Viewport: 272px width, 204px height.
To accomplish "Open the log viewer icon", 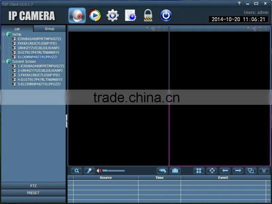I will [x=131, y=15].
